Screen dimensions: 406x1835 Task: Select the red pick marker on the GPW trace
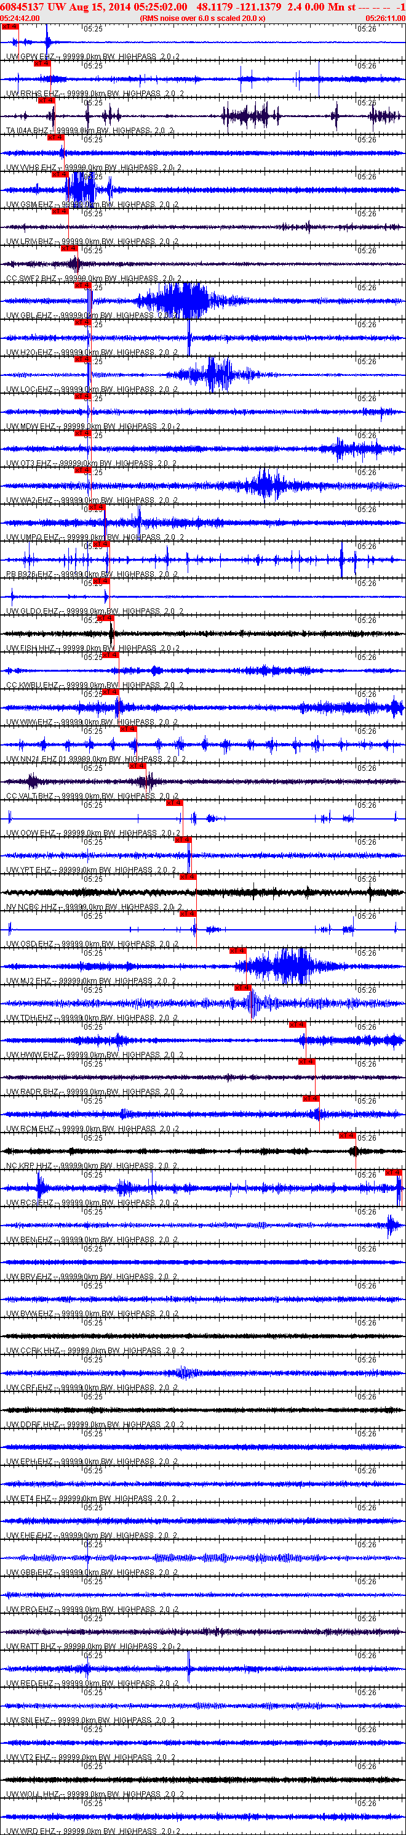coord(10,26)
